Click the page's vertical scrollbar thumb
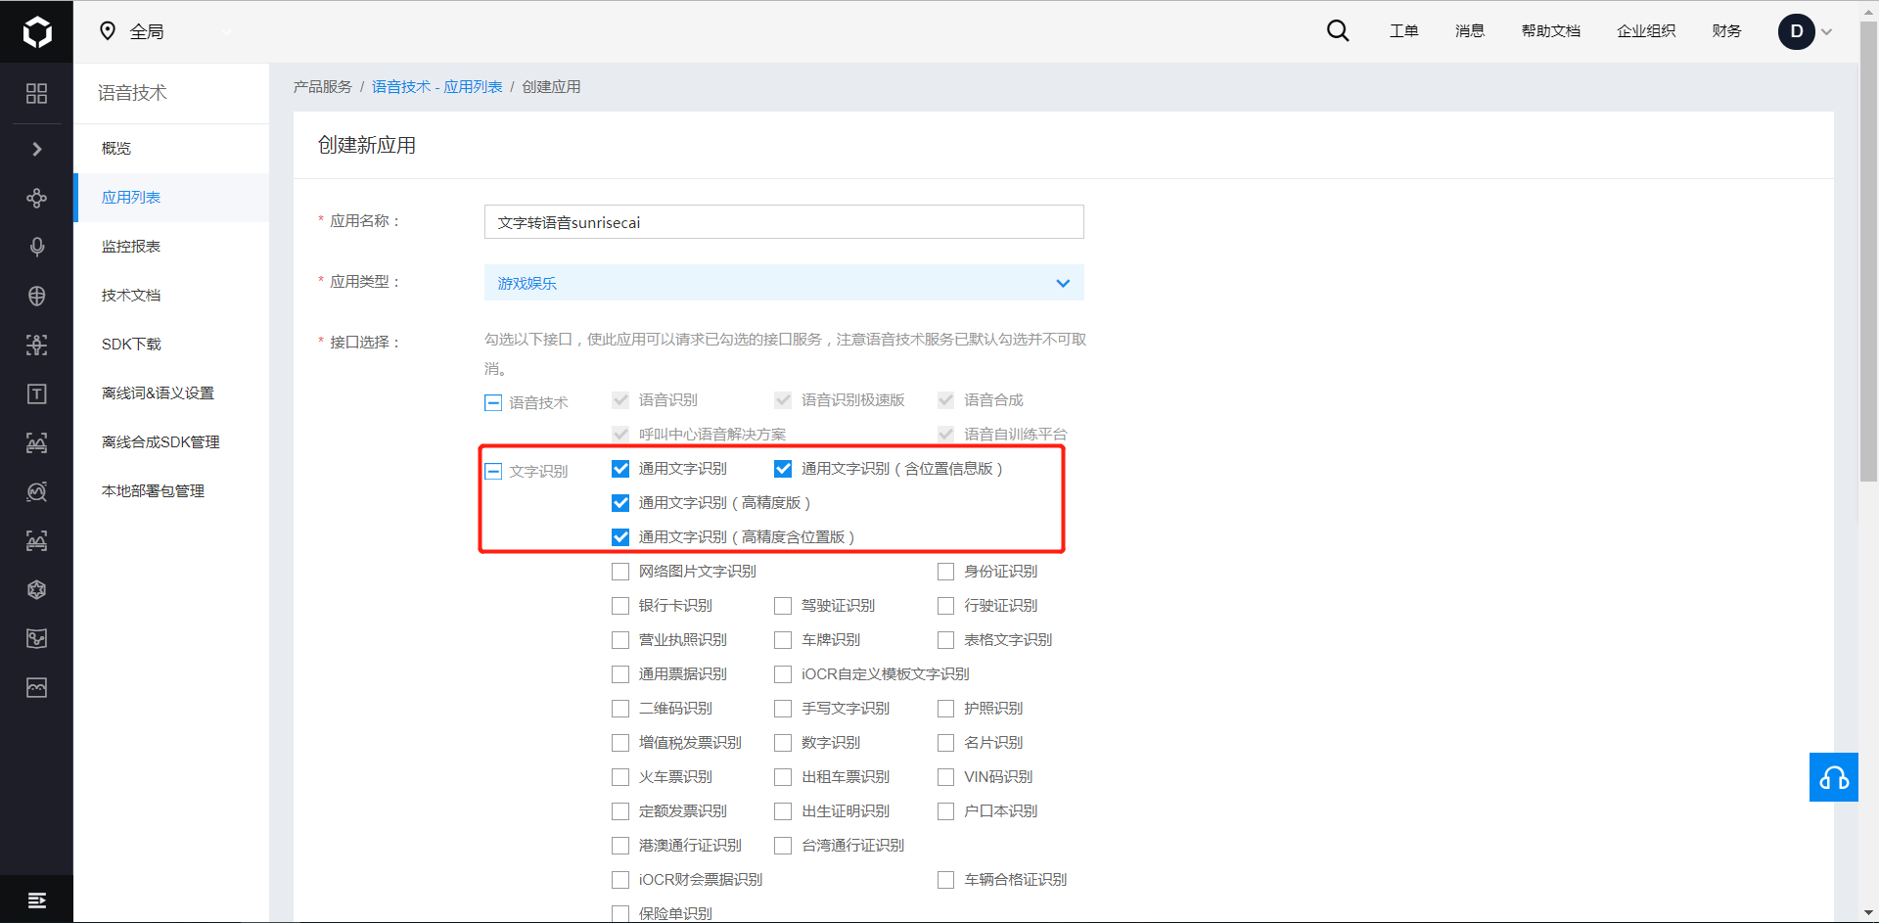 tap(1869, 250)
